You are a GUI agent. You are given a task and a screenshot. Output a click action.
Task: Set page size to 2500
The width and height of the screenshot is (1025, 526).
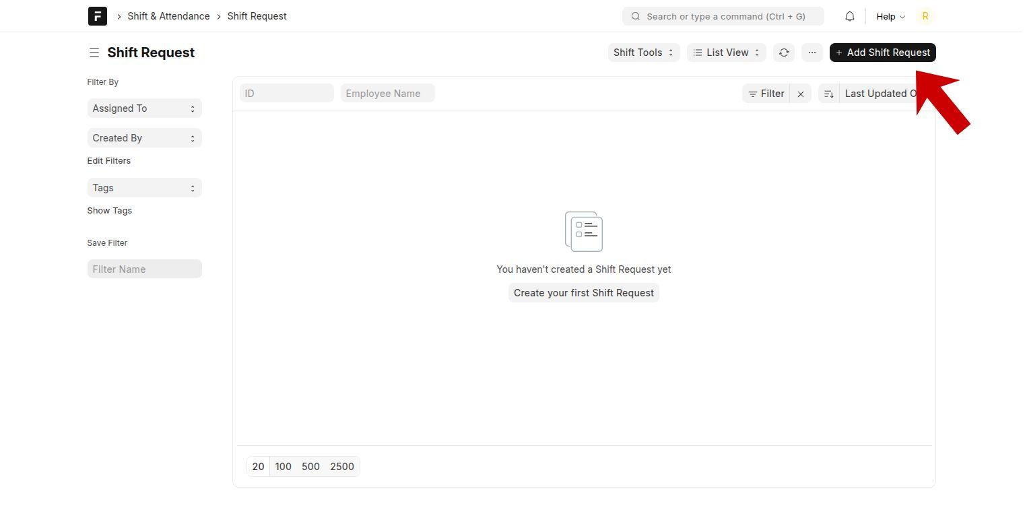[x=342, y=467]
